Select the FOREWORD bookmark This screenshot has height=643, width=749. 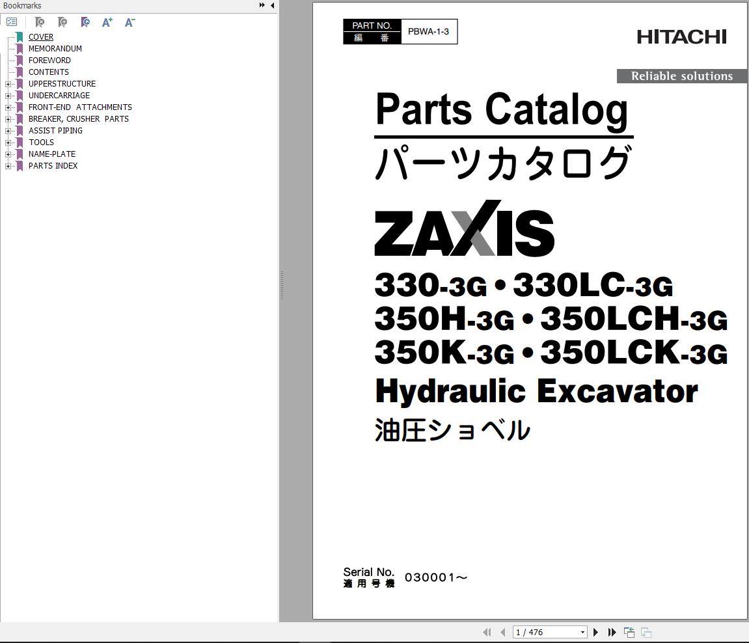pyautogui.click(x=49, y=60)
